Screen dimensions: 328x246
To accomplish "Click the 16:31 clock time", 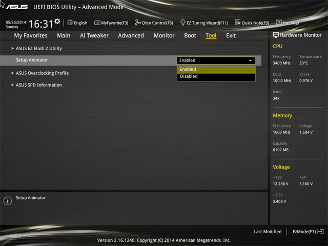I will (x=41, y=24).
